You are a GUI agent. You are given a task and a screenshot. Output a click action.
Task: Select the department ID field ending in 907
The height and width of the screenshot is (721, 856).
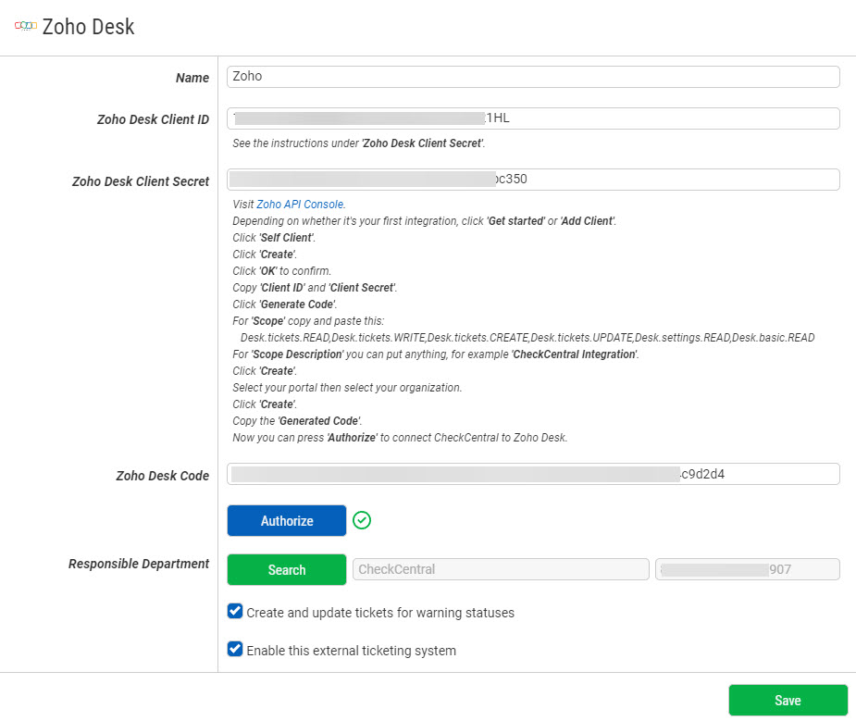point(747,569)
